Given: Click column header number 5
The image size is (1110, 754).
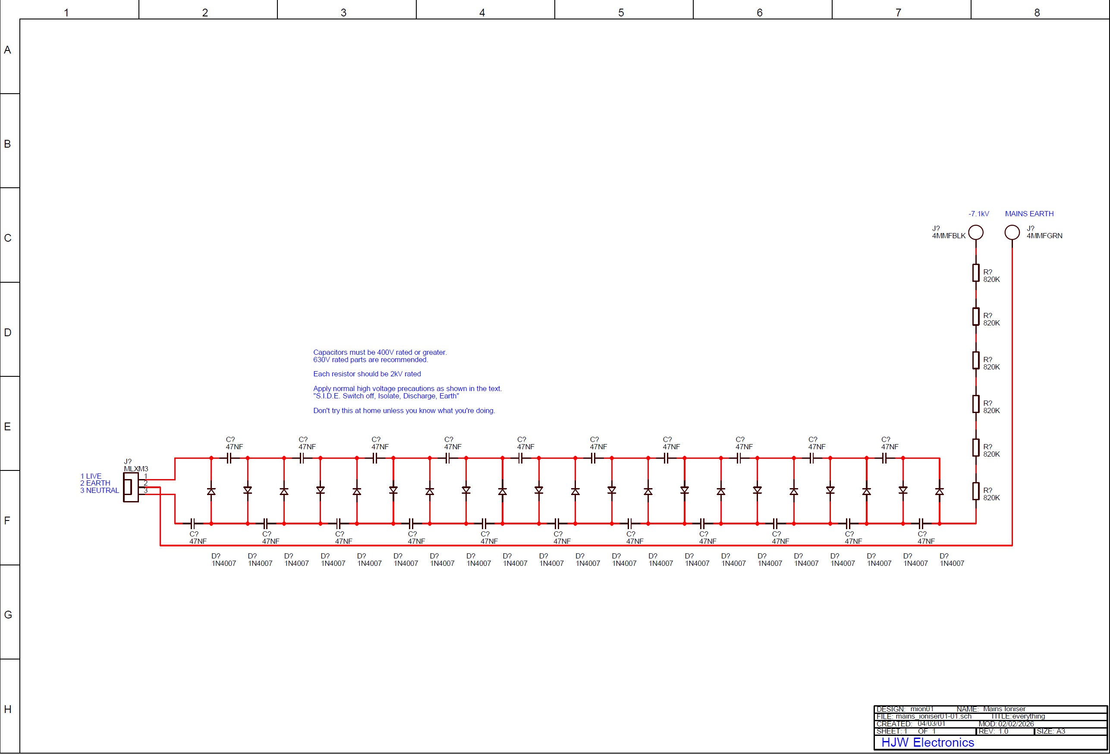Looking at the screenshot, I should point(620,13).
